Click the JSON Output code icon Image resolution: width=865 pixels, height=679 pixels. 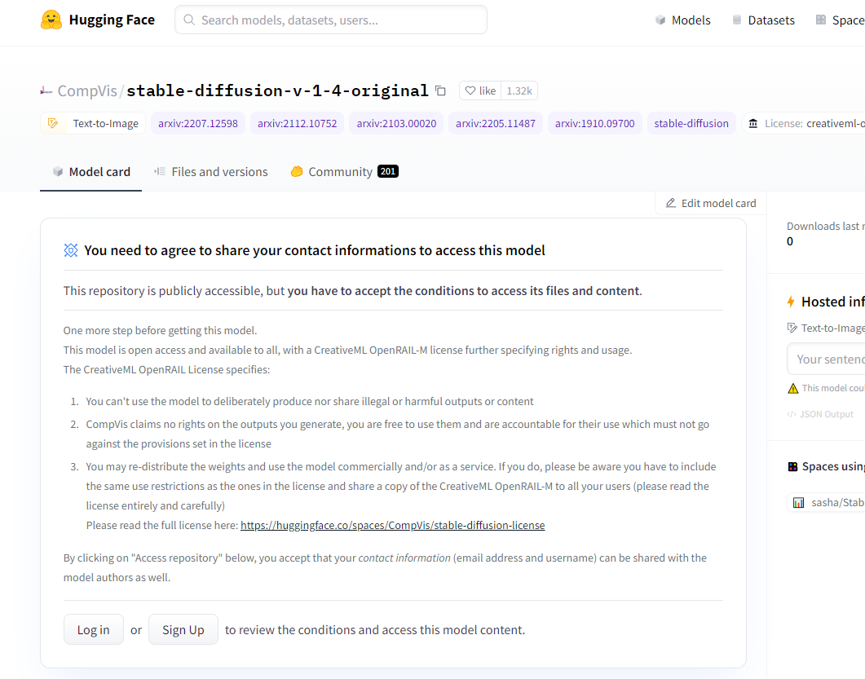click(791, 414)
